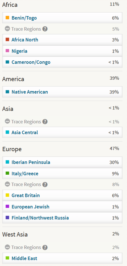Open the Iberian Peninsula region
Image resolution: width=127 pixels, height=266 pixels.
coord(31,162)
